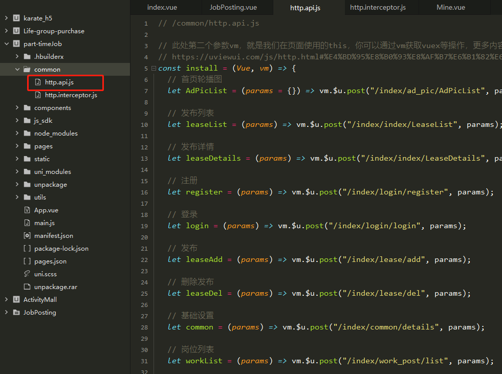
Task: Click the unpackage folder icon
Action: click(x=27, y=184)
